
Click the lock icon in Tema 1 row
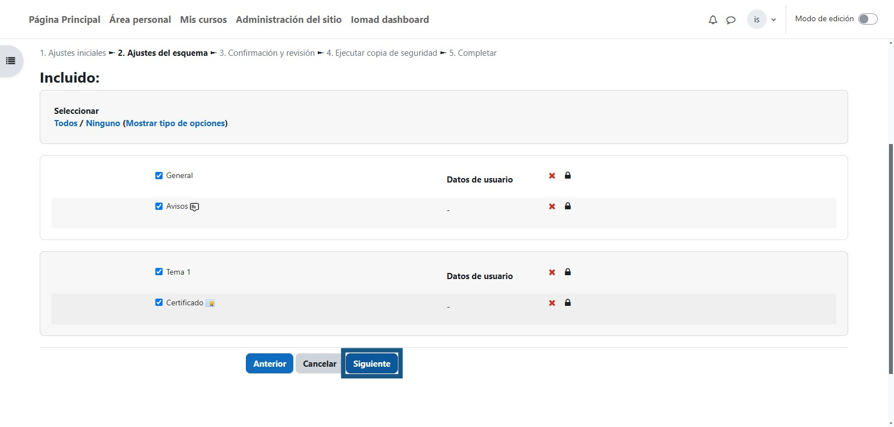click(x=568, y=272)
